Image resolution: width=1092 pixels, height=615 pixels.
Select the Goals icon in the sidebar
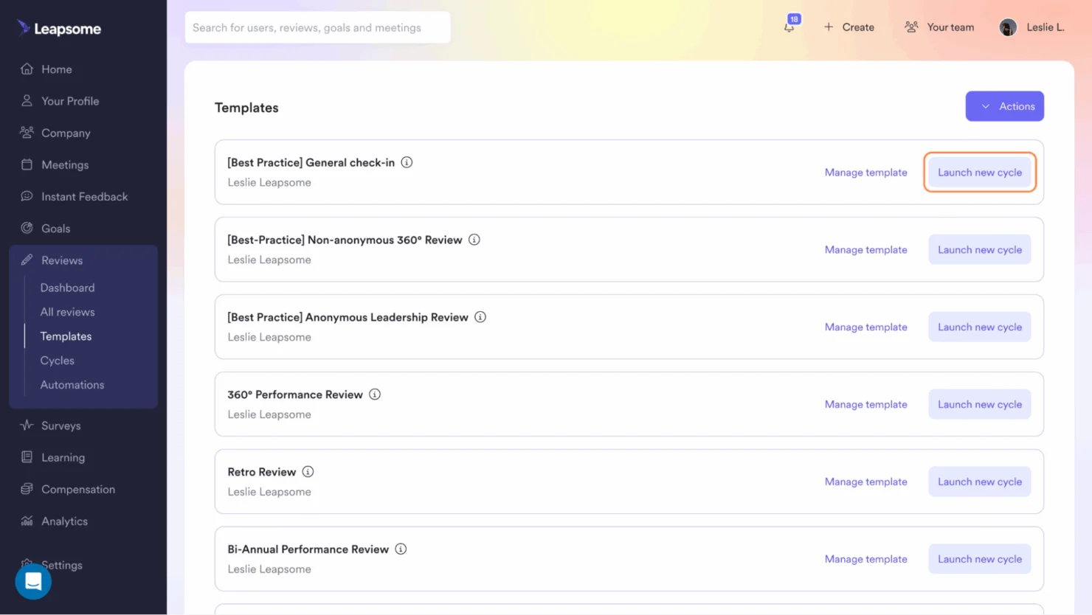coord(27,228)
